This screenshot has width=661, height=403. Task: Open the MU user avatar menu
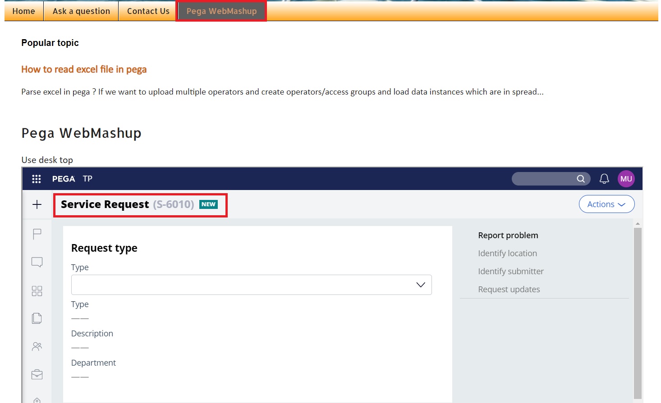pos(626,179)
